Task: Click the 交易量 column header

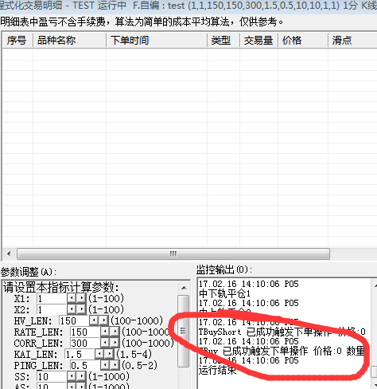Action: (258, 41)
